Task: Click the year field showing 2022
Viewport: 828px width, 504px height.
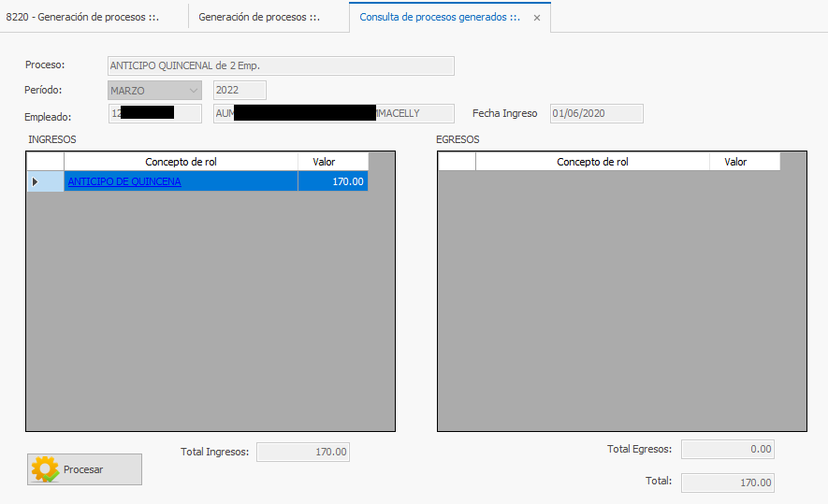Action: [x=240, y=91]
